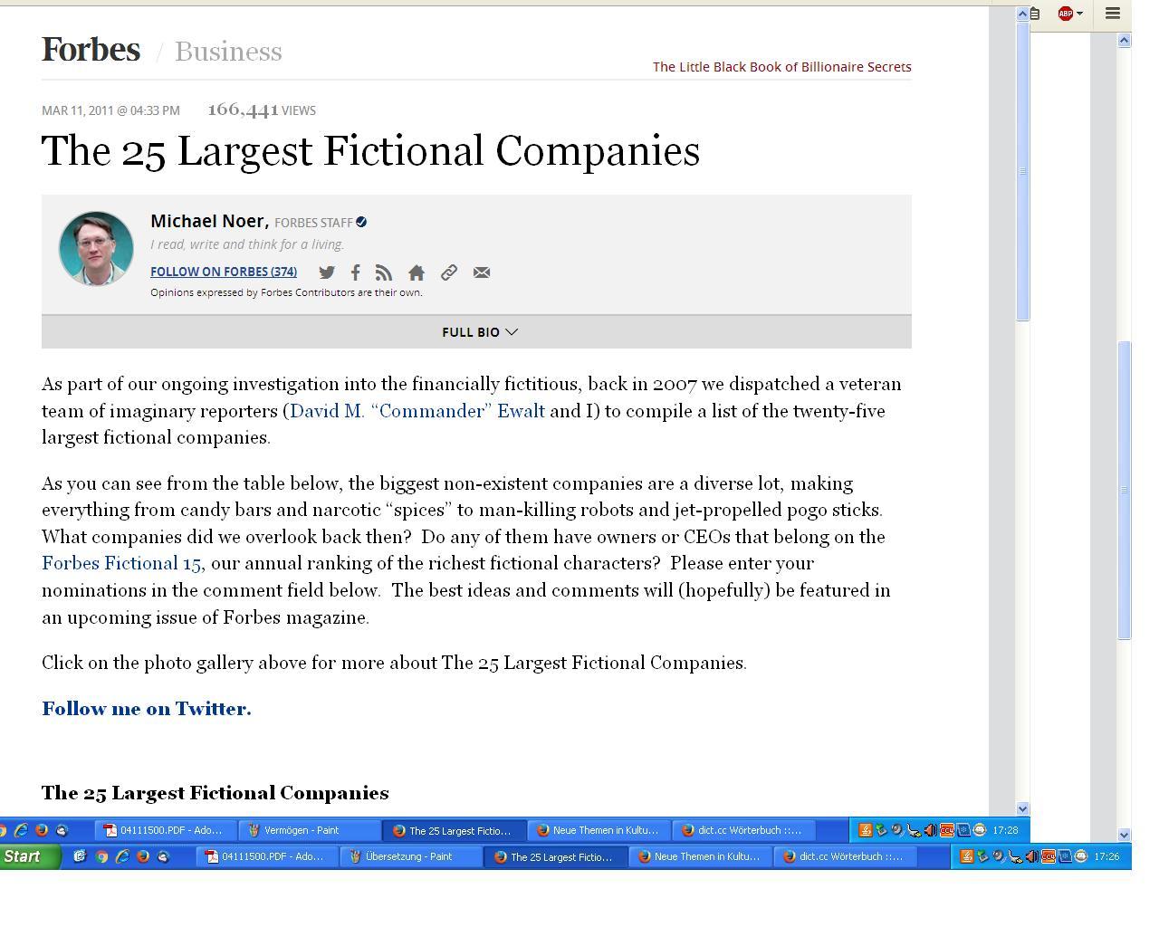The width and height of the screenshot is (1159, 927).
Task: Go to the Forbes logo home link
Action: coord(91,50)
